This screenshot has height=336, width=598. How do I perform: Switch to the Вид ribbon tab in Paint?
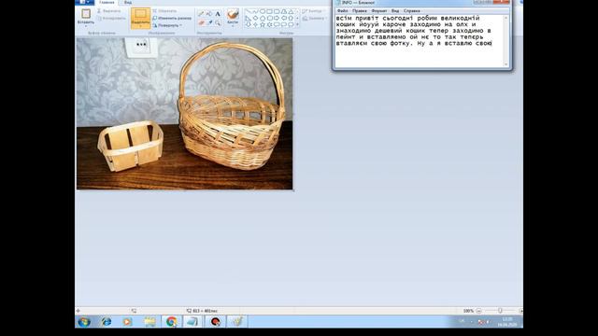[x=128, y=2]
